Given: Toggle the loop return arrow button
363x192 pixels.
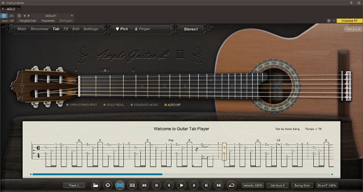Looking at the screenshot, I should (231, 185).
